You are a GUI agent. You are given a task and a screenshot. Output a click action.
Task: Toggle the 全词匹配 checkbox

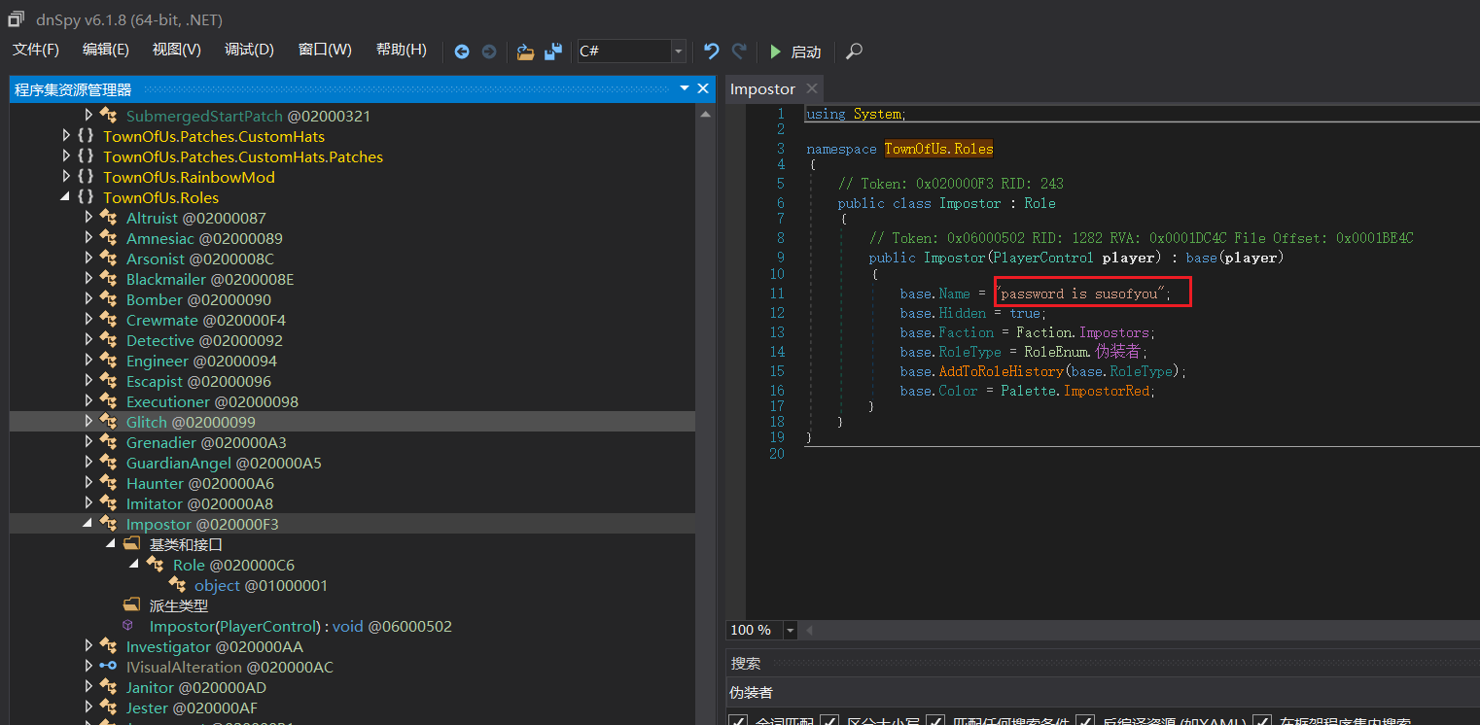click(x=738, y=721)
